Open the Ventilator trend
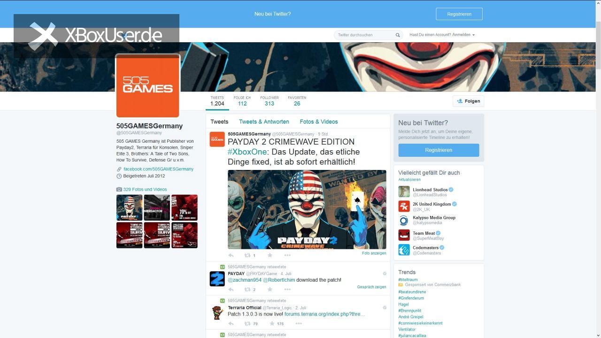601x338 pixels. click(407, 330)
